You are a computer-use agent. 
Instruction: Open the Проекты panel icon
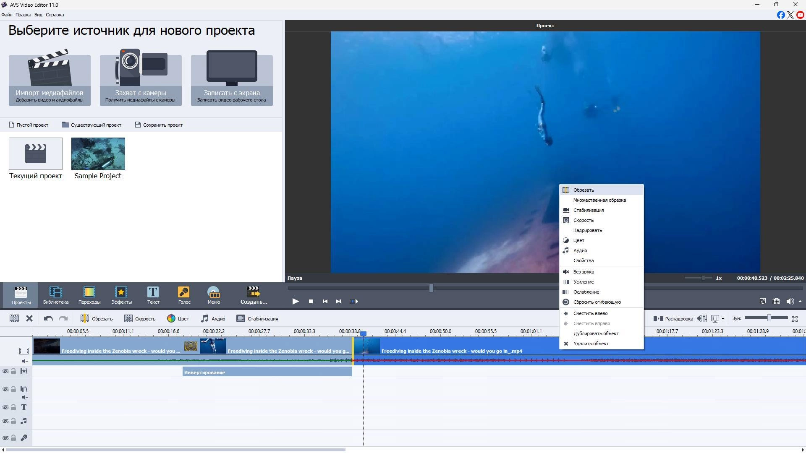pyautogui.click(x=21, y=295)
